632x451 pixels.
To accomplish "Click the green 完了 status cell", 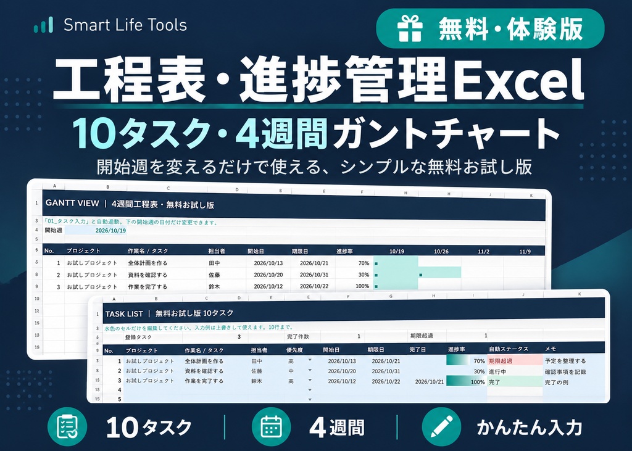I will 514,382.
